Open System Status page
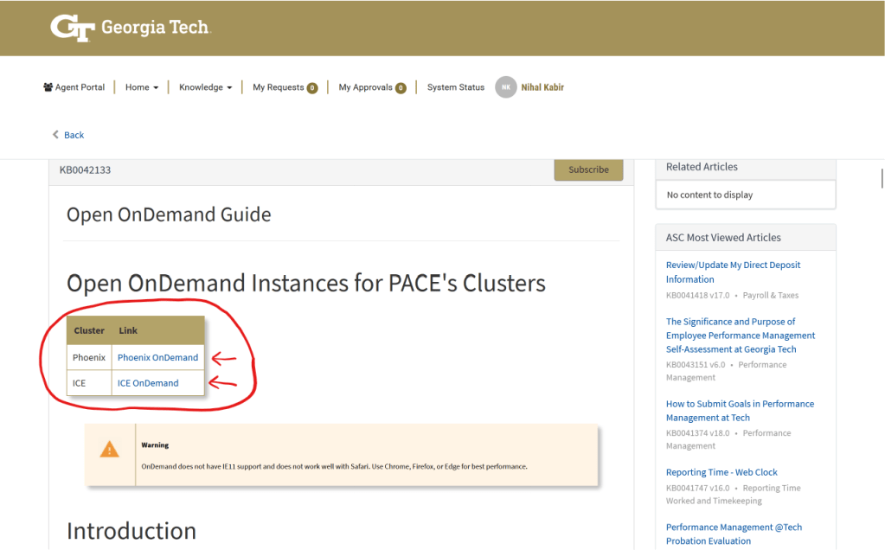Image resolution: width=885 pixels, height=550 pixels. 456,86
